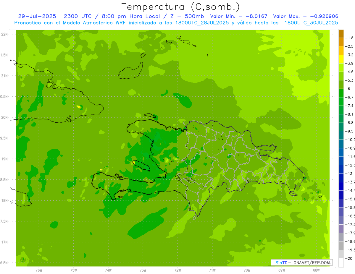This screenshot has height=274, width=355.
Task: Pick the dark orange swatch atop the legend
Action: 341,34
